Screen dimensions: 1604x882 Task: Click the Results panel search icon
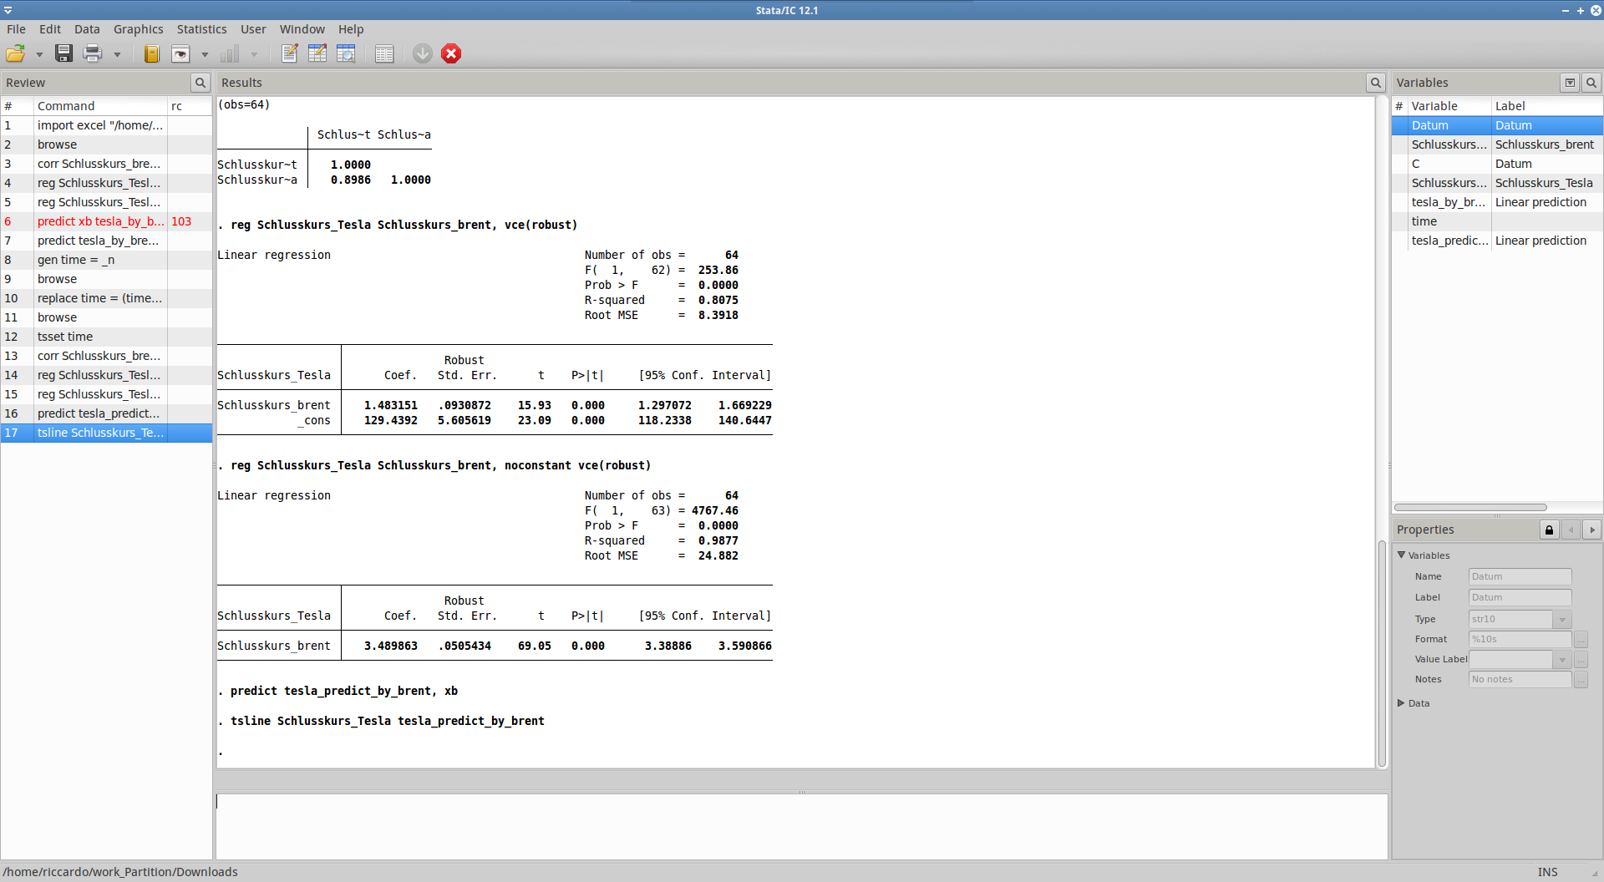[x=1376, y=83]
